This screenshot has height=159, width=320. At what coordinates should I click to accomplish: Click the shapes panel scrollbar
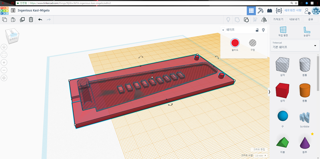(x=318, y=74)
